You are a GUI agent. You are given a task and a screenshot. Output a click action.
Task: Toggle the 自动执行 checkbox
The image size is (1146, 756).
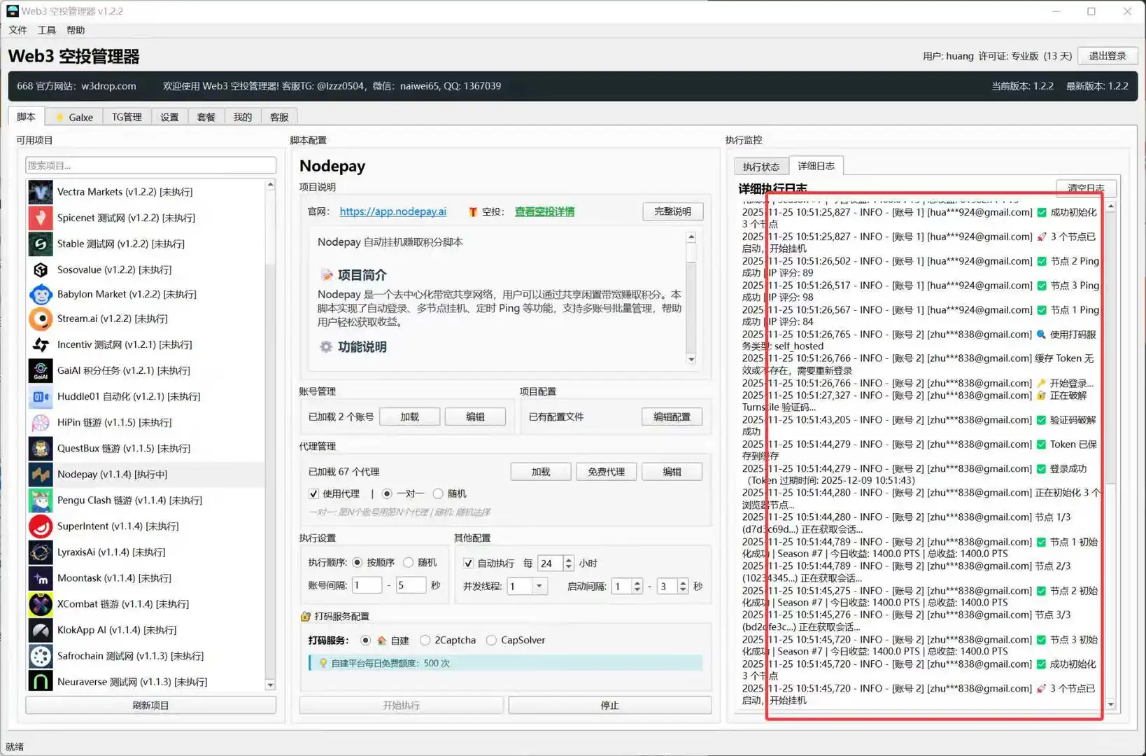pyautogui.click(x=468, y=563)
